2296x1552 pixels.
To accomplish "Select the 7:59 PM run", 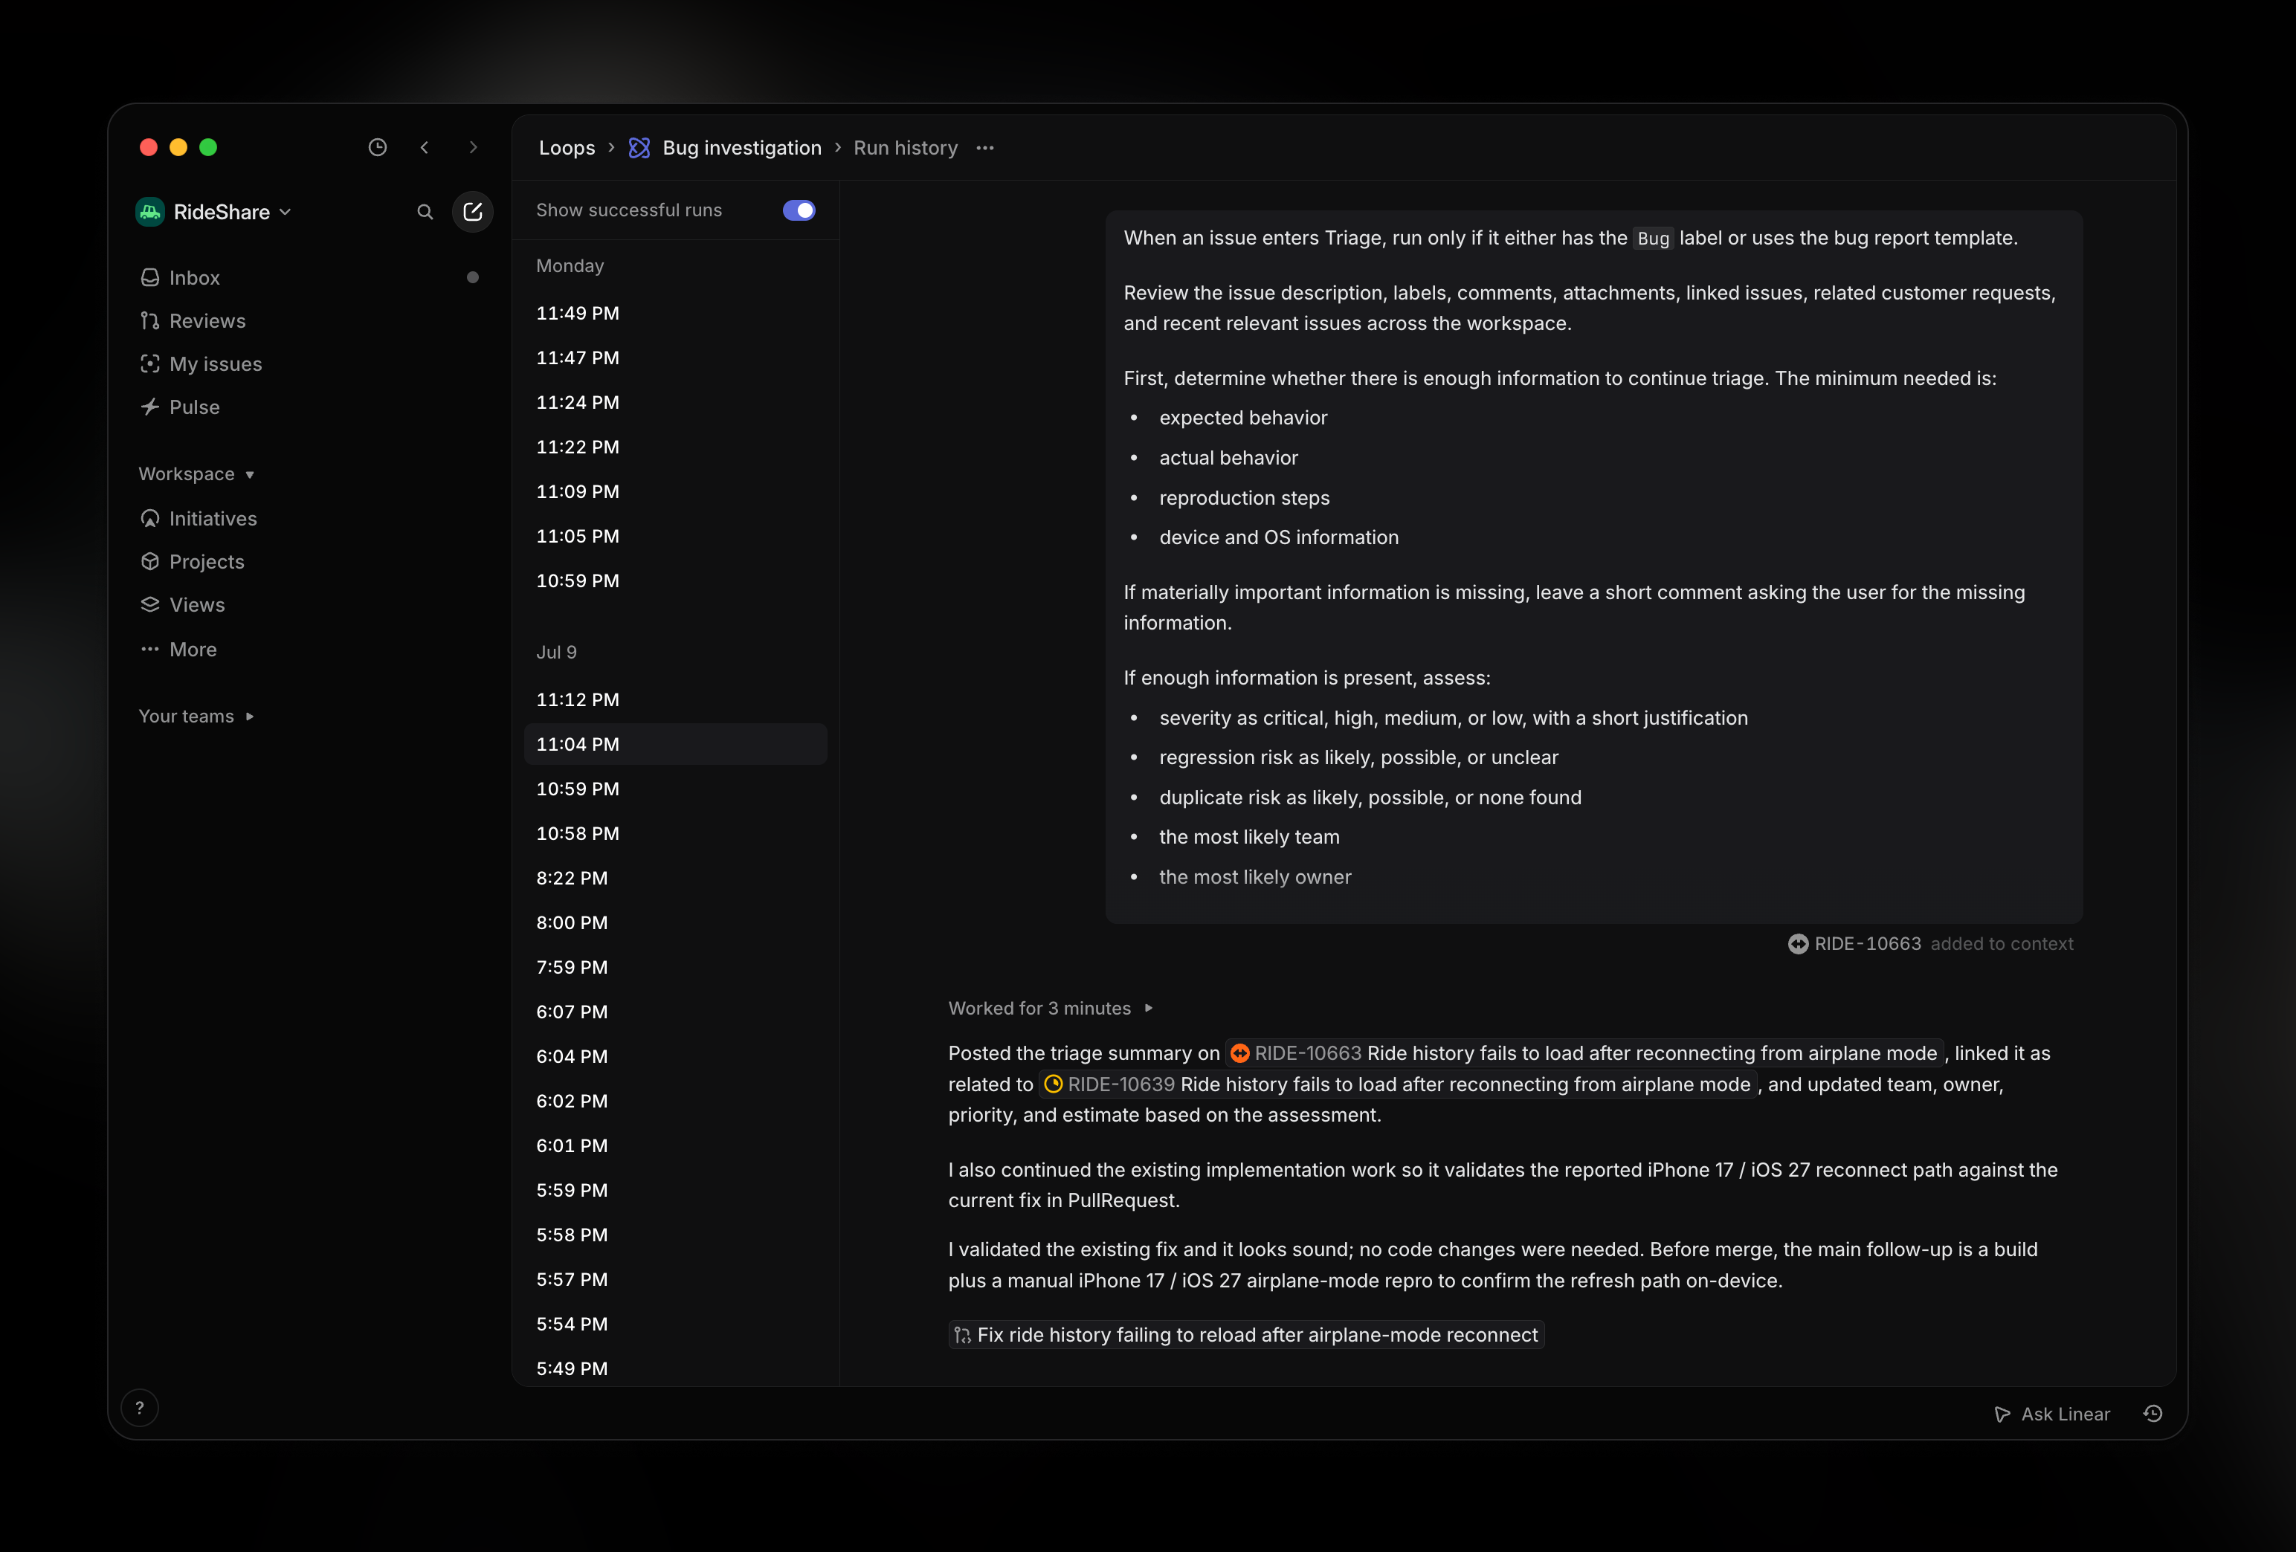I will click(676, 967).
